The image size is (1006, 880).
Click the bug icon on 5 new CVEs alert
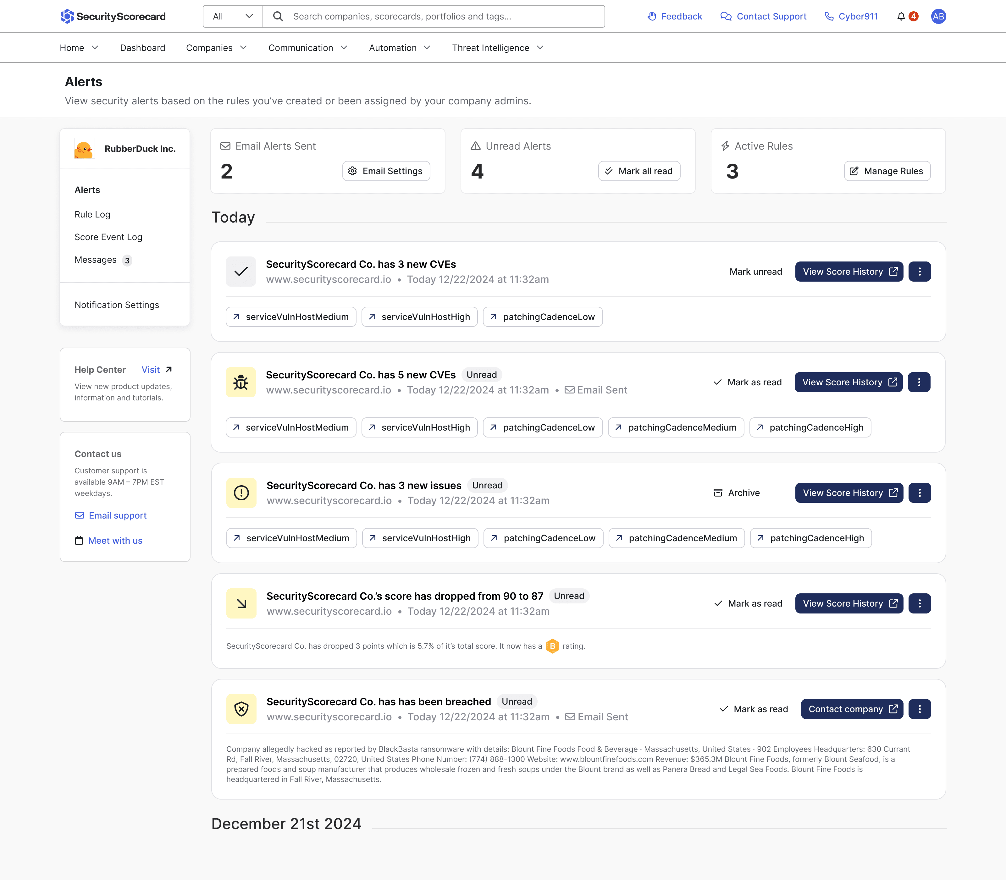(x=241, y=382)
